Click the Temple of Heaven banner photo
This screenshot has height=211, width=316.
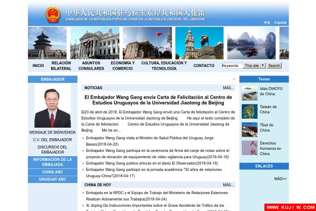click(x=47, y=43)
